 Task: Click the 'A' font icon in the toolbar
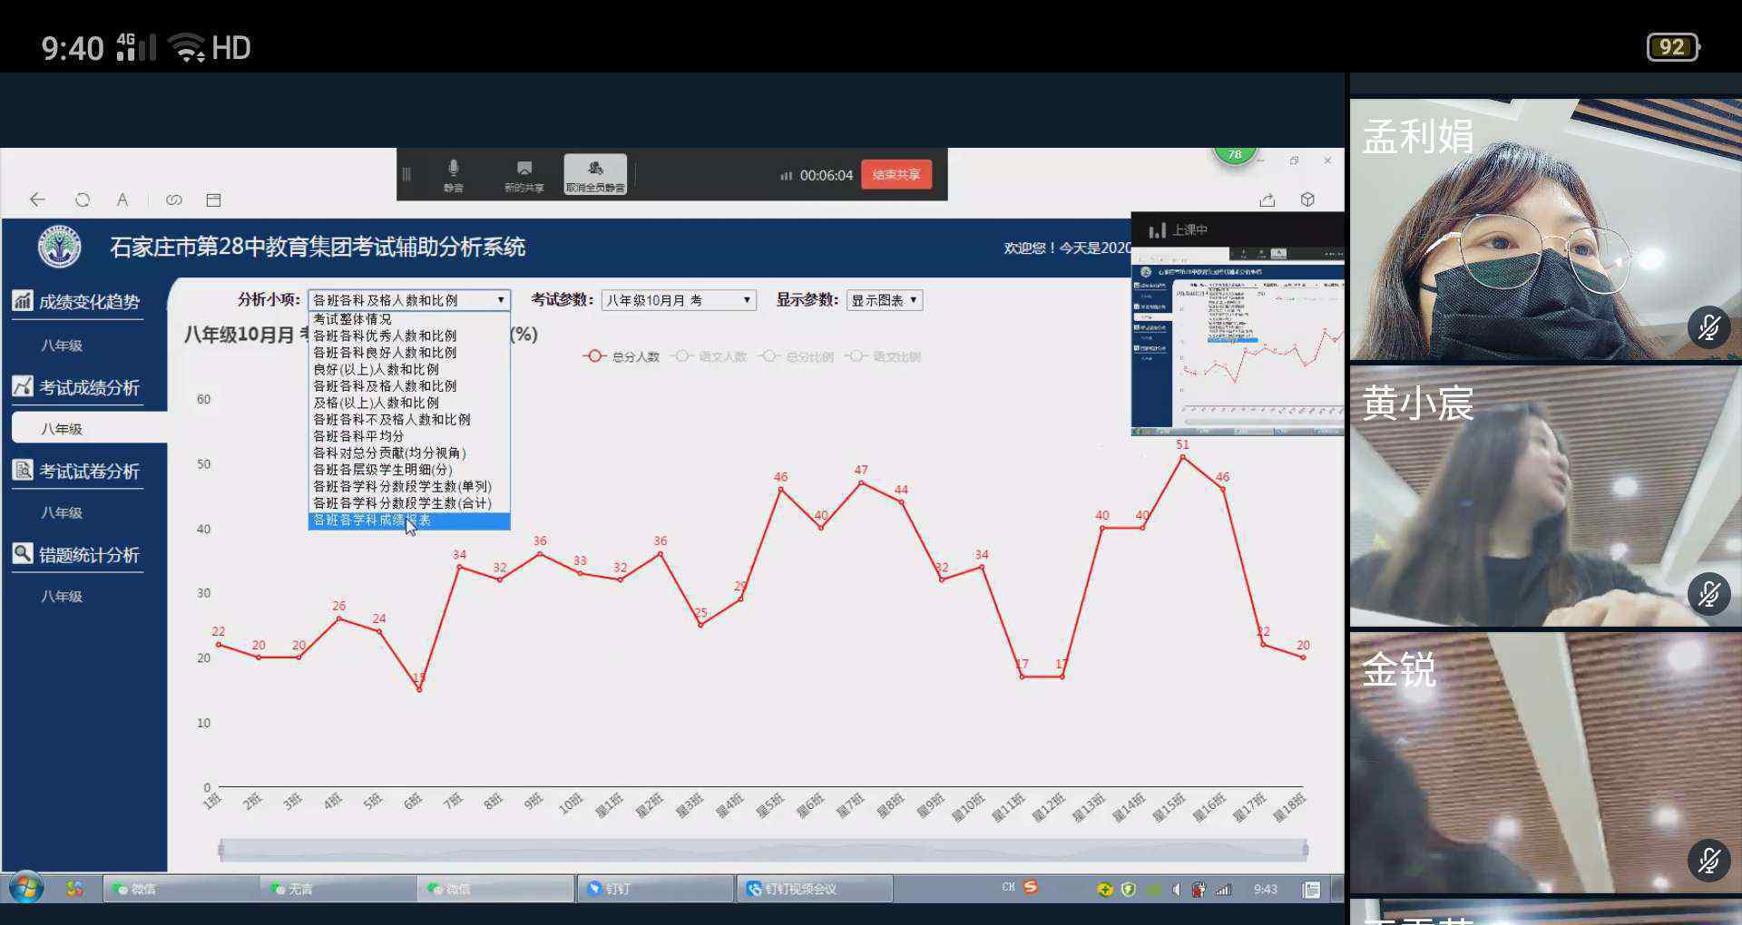122,200
